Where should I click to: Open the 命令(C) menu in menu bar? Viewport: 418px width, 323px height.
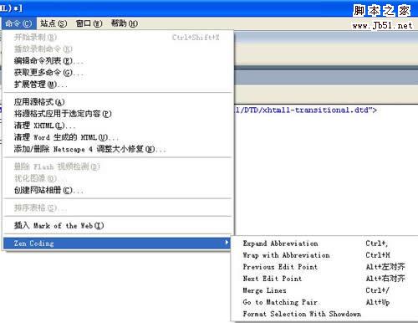[18, 23]
